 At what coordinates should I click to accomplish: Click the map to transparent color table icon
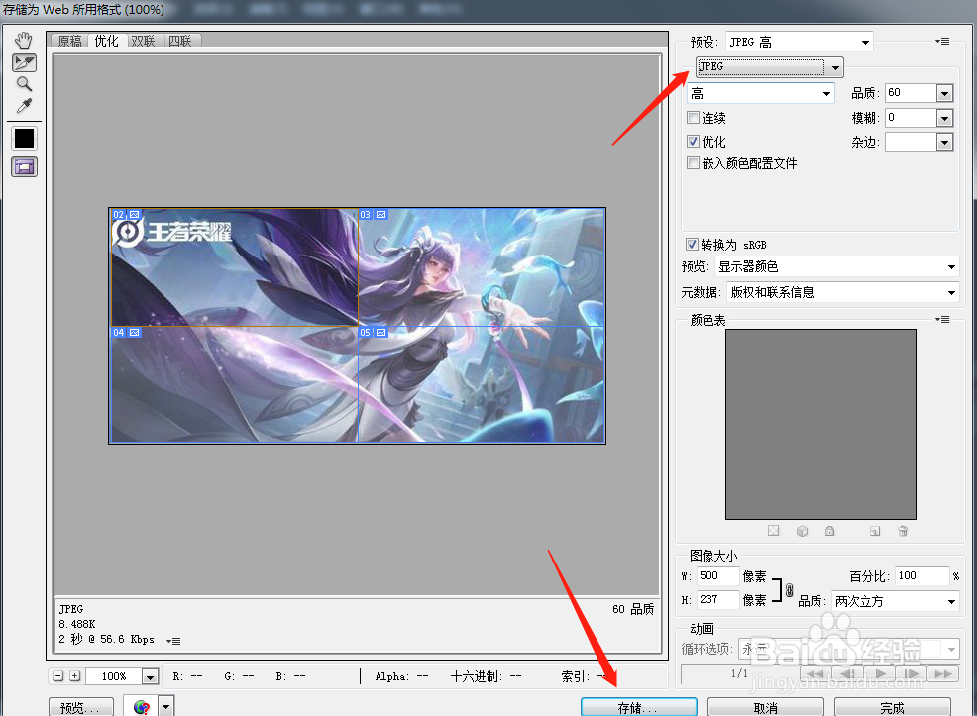click(773, 531)
